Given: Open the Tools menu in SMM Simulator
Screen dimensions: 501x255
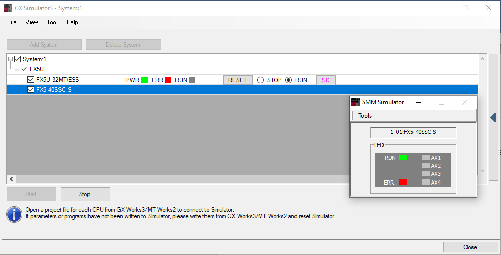Looking at the screenshot, I should coord(365,116).
